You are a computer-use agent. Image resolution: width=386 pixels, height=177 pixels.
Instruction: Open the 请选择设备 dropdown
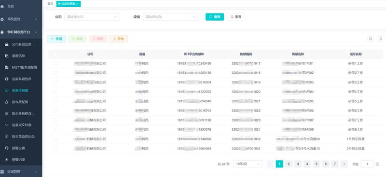click(170, 17)
